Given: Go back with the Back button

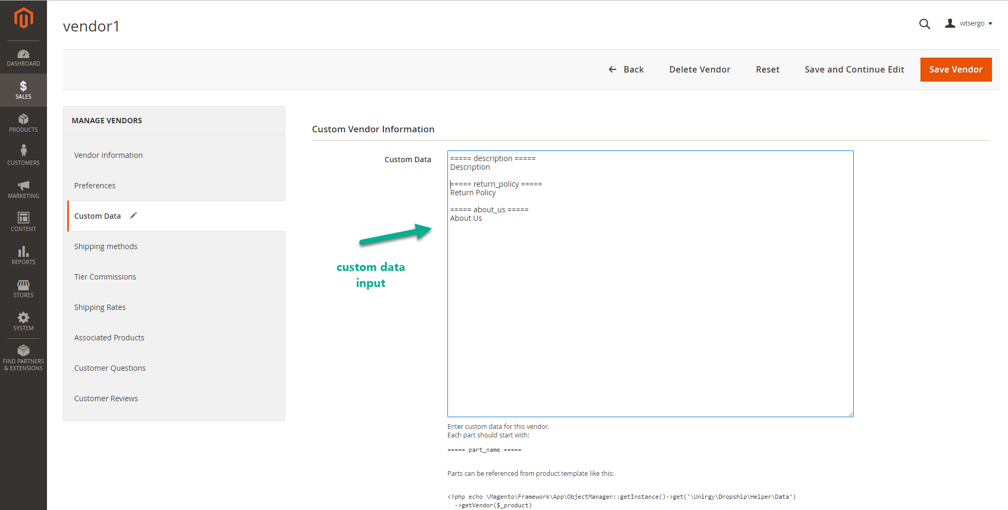Looking at the screenshot, I should [626, 69].
